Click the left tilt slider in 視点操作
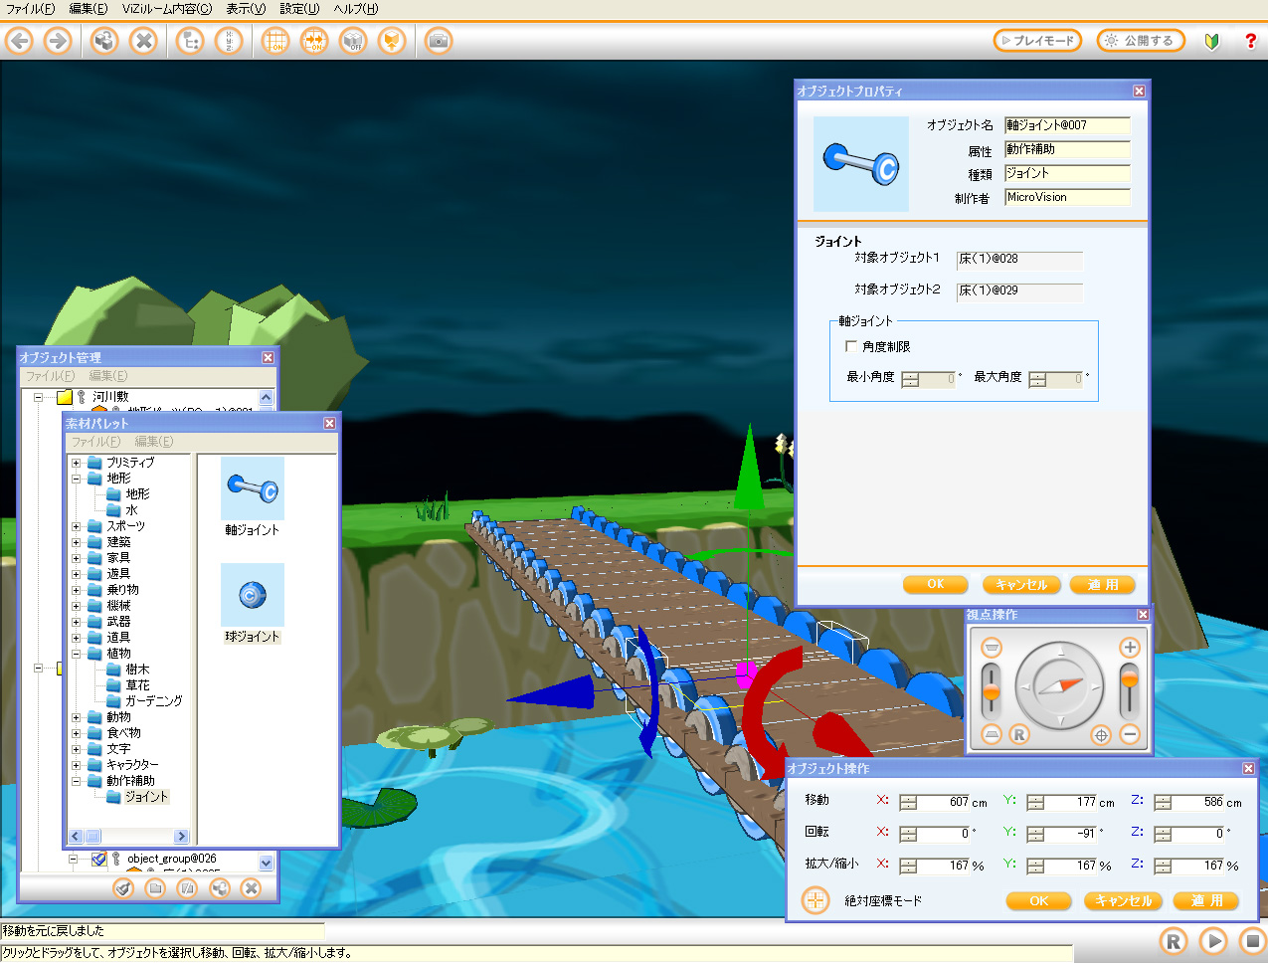This screenshot has height=963, width=1268. pyautogui.click(x=991, y=690)
